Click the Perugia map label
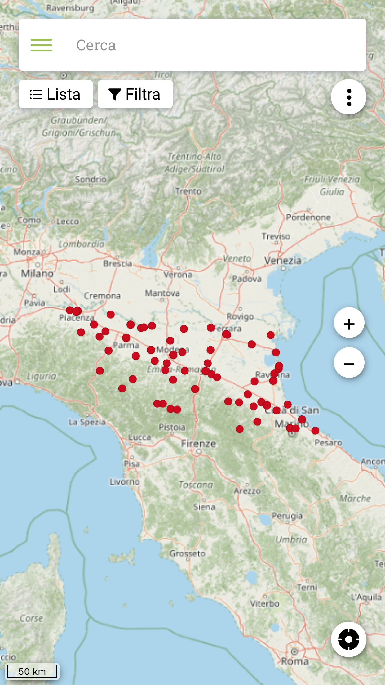The image size is (385, 685). [x=287, y=516]
